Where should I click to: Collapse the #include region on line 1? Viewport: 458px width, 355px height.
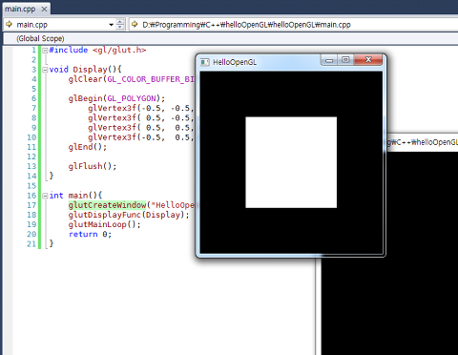pyautogui.click(x=45, y=50)
